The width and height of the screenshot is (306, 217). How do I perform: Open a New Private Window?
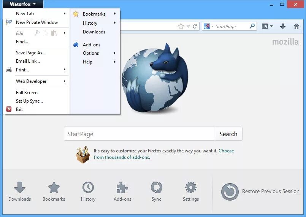point(36,22)
